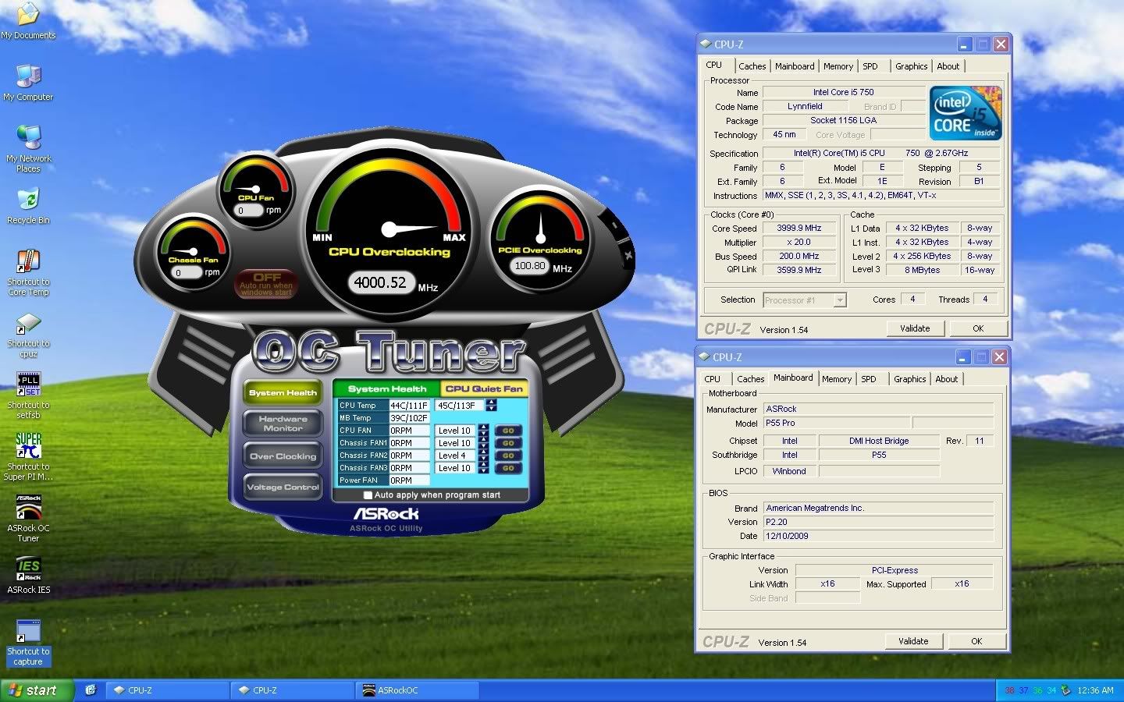Click Validate in bottom CPU-Z window

tap(913, 641)
